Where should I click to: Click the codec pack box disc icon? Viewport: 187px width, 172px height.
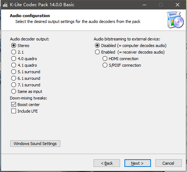[x=175, y=20]
